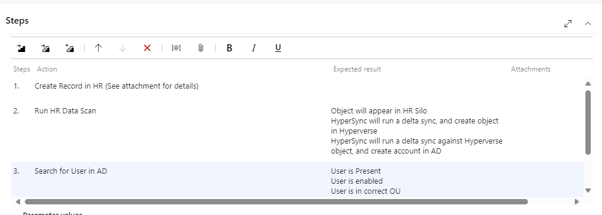Toggle underline formatting
This screenshot has height=215, width=602.
pyautogui.click(x=278, y=48)
